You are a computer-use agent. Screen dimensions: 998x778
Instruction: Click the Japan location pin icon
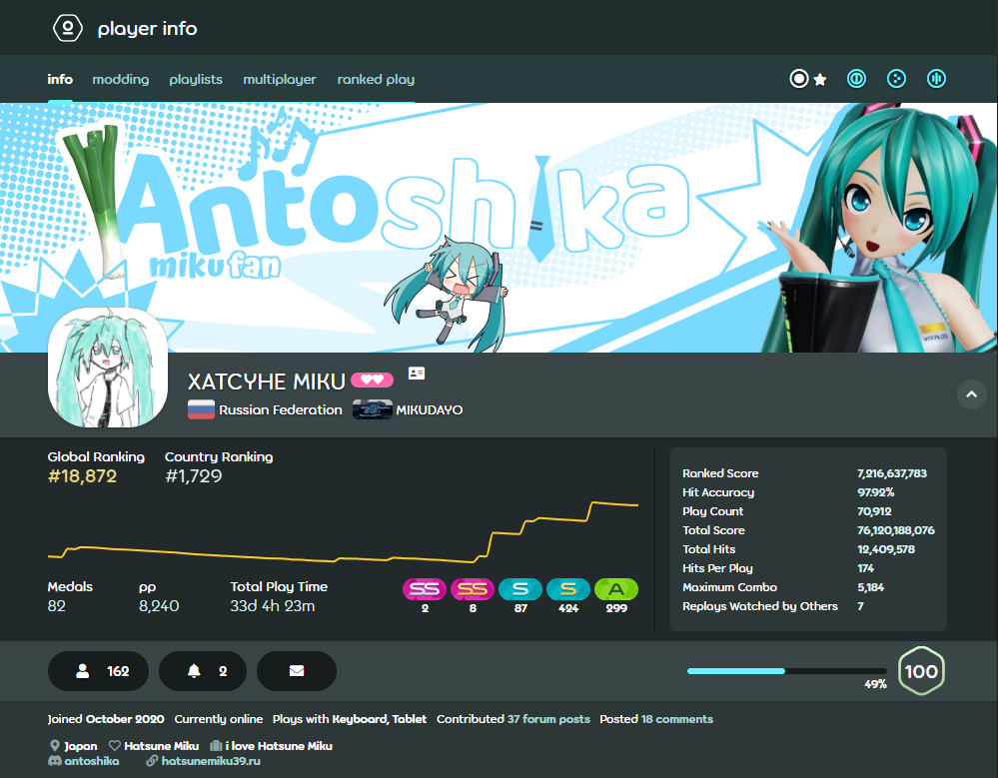pos(55,746)
